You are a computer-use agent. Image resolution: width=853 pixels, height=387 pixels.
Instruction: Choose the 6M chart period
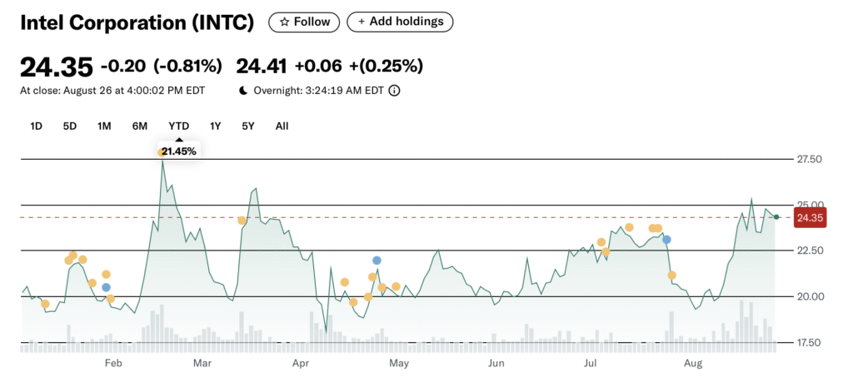pyautogui.click(x=139, y=126)
